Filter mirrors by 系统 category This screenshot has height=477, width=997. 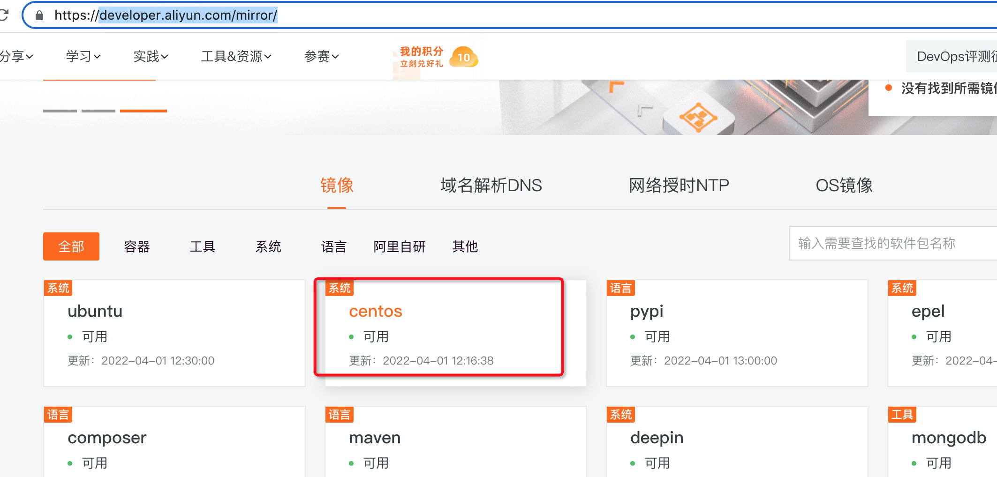point(268,246)
